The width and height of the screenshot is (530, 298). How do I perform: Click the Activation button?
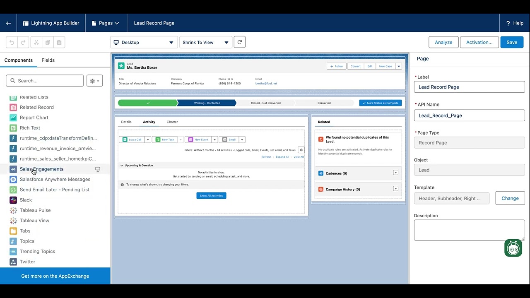[479, 42]
